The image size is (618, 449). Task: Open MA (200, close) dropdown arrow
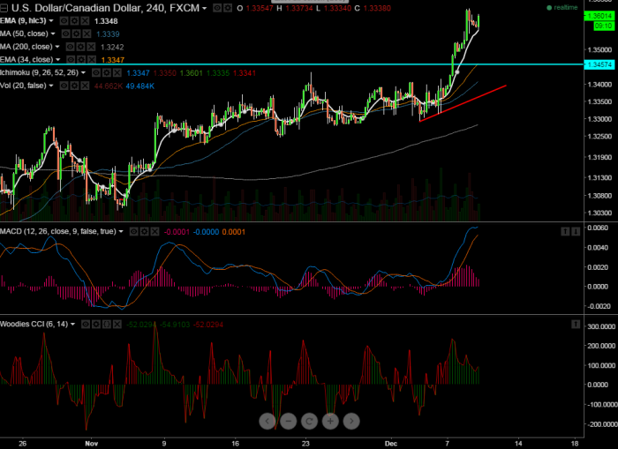[x=57, y=47]
